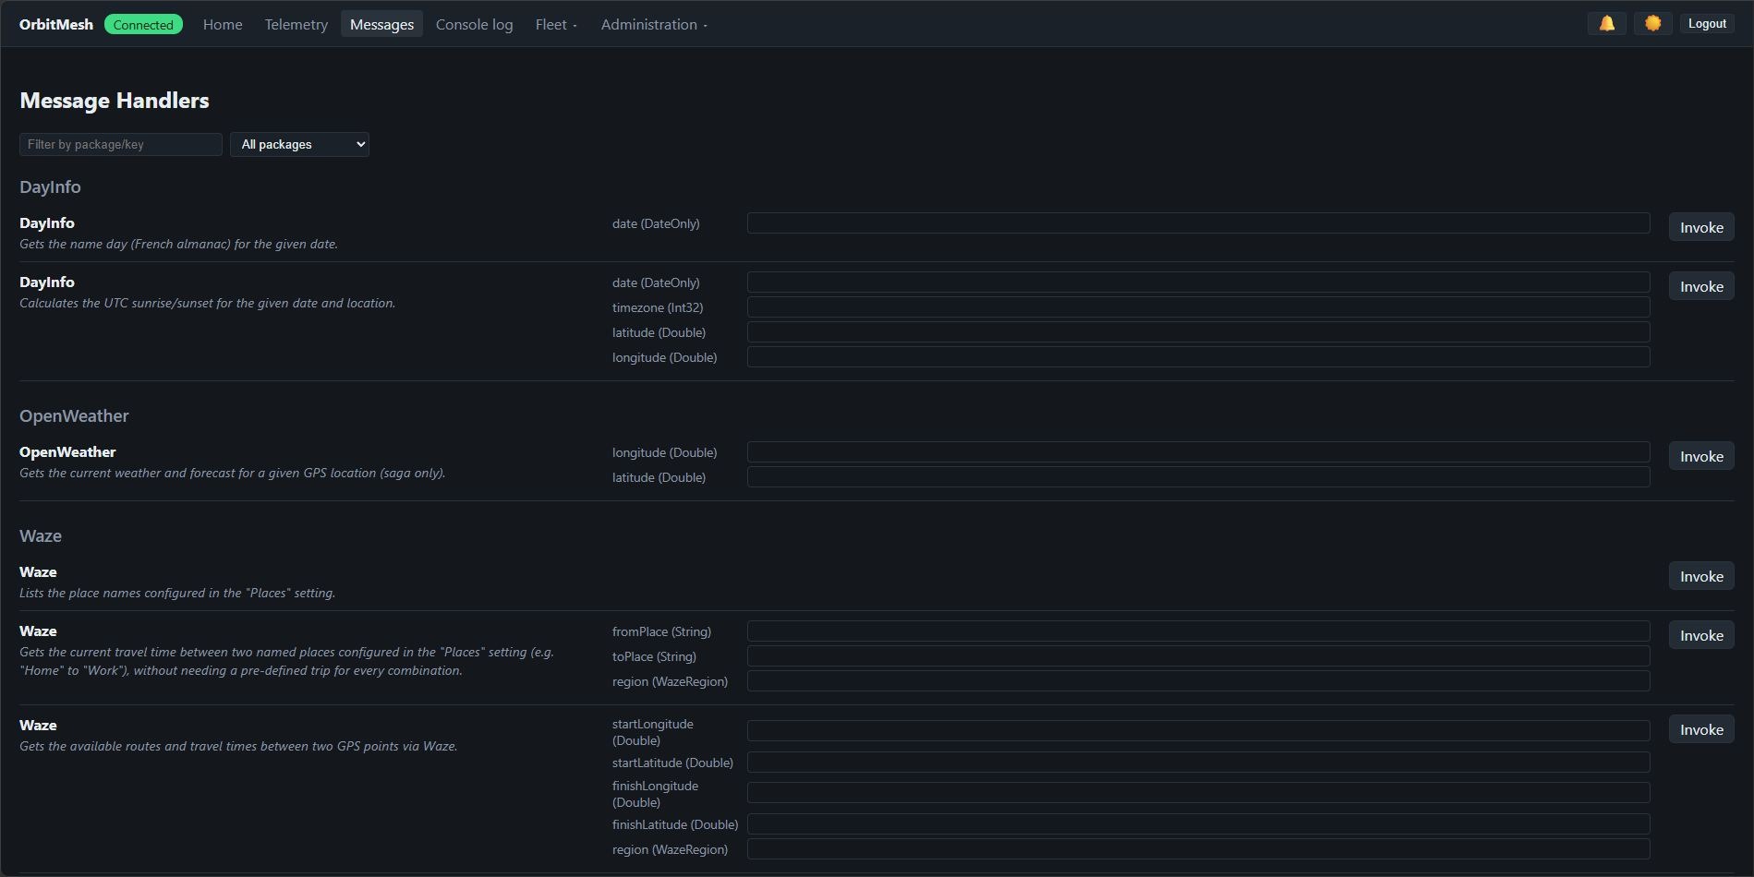Open the Home page
Viewport: 1754px width, 877px height.
tap(223, 24)
